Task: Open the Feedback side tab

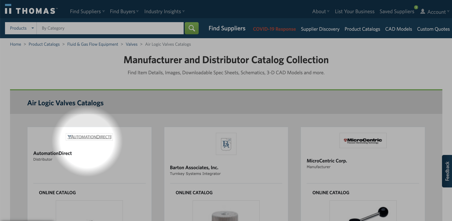Action: pos(447,171)
